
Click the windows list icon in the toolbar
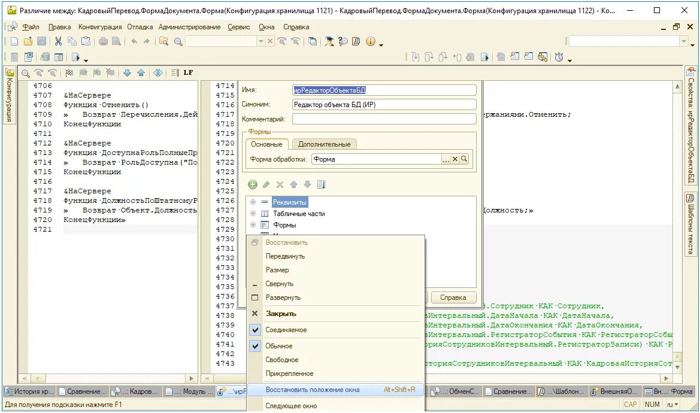click(313, 41)
